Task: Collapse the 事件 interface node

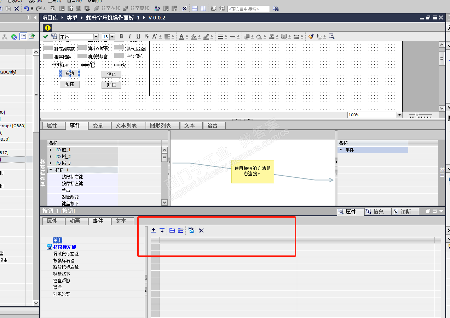Action: tap(341, 150)
